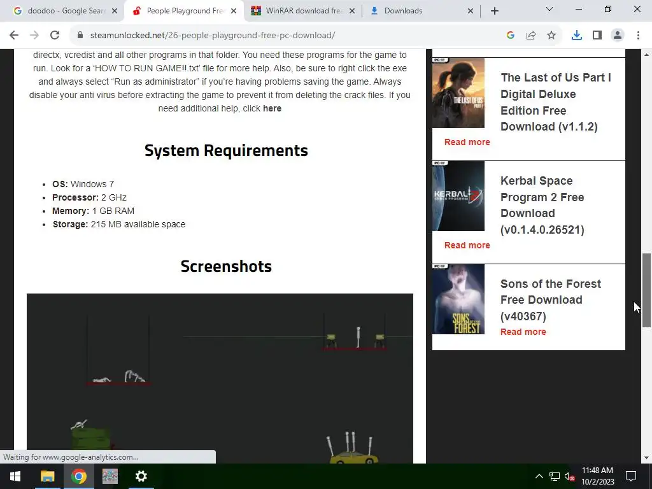Open the pixelated image app in taskbar
Viewport: 652px width, 489px height.
tap(110, 476)
